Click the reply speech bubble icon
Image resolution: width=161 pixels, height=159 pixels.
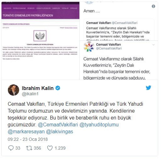point(11,148)
